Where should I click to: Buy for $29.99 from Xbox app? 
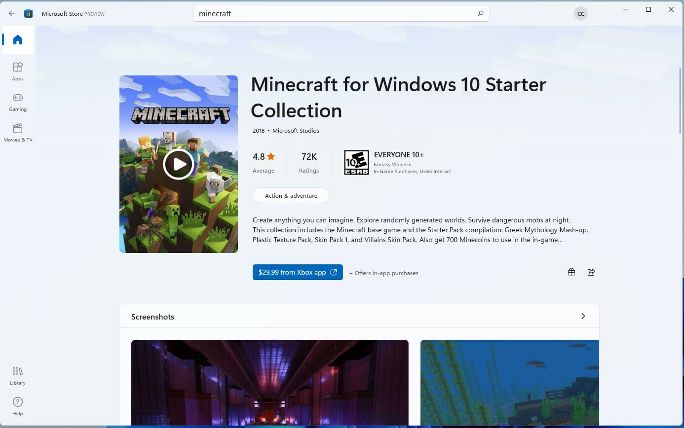point(298,272)
